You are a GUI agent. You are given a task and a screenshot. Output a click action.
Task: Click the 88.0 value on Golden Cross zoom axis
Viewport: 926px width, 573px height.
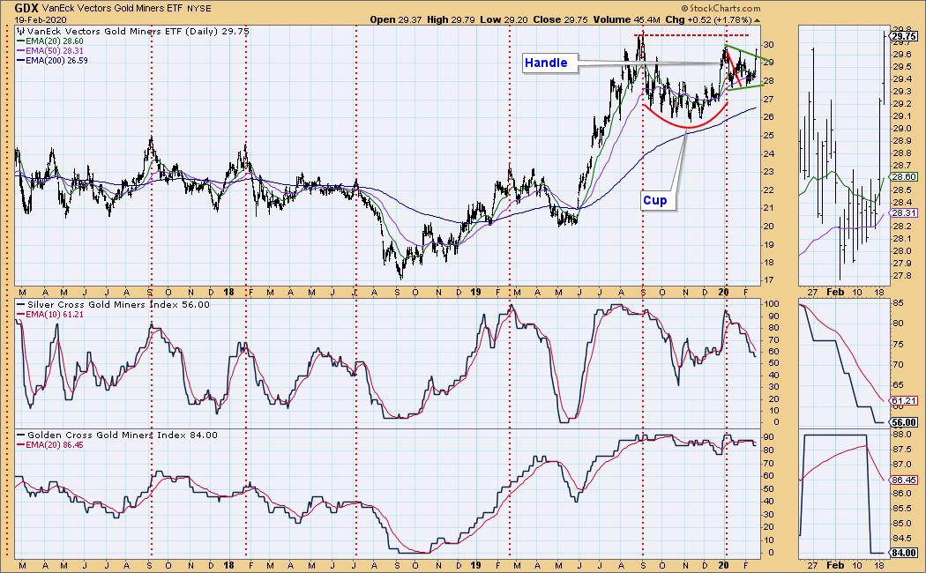coord(901,435)
